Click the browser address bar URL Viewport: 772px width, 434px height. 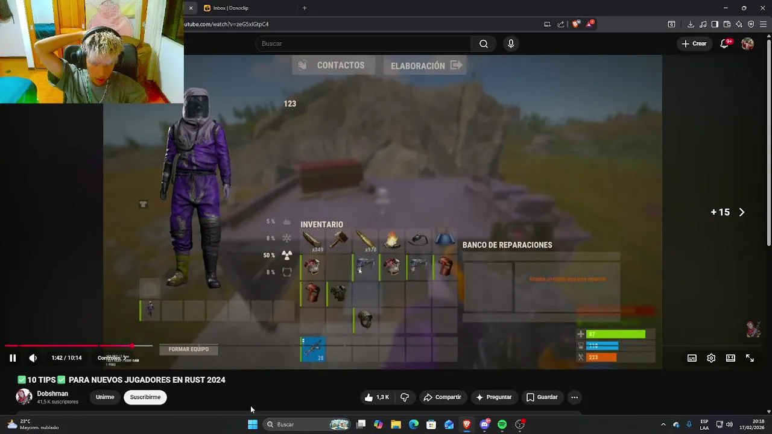(227, 24)
